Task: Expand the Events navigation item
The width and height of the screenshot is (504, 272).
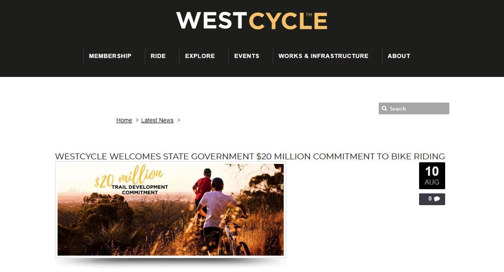Action: (x=247, y=56)
